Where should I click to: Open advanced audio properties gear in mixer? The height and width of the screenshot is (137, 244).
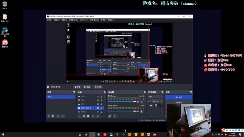(109, 116)
